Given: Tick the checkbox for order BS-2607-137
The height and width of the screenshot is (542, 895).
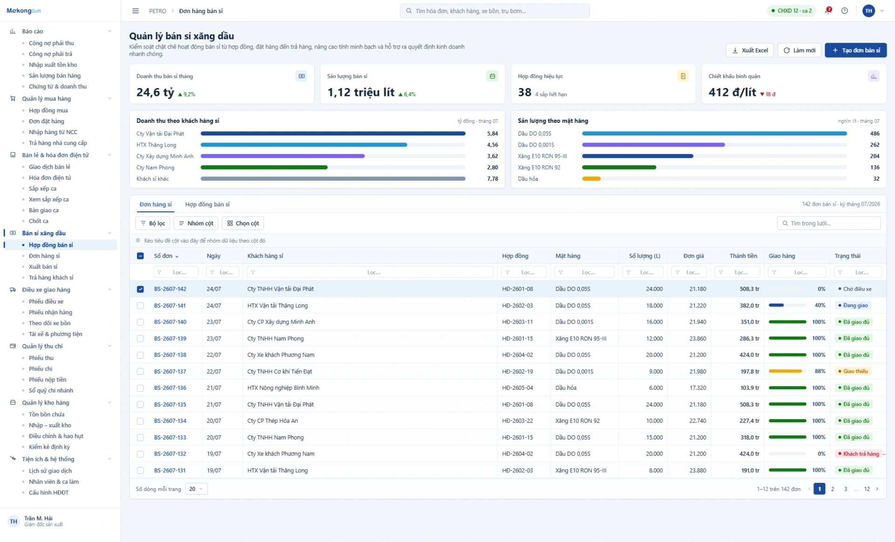Looking at the screenshot, I should (x=140, y=372).
